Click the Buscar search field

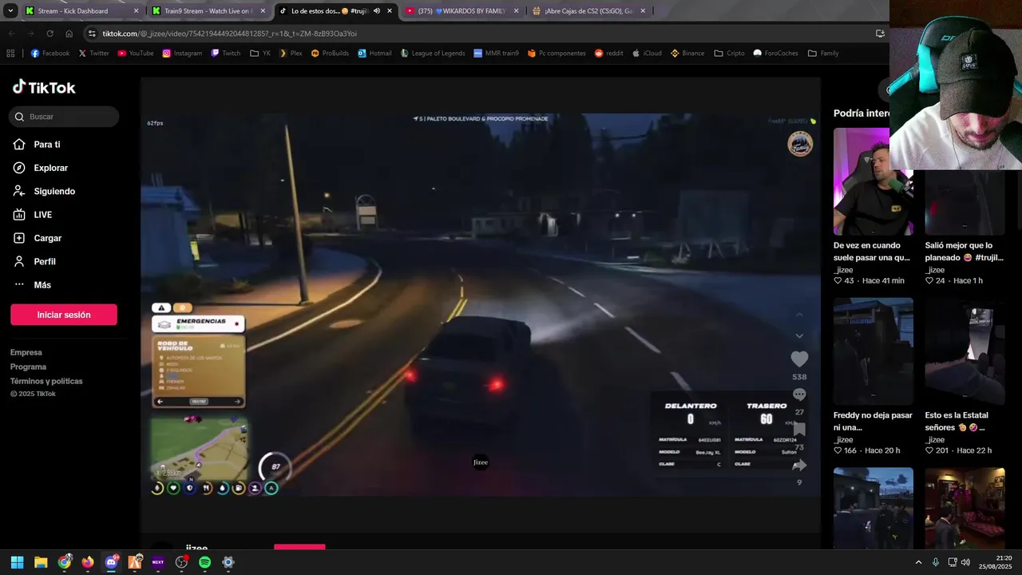coord(64,117)
